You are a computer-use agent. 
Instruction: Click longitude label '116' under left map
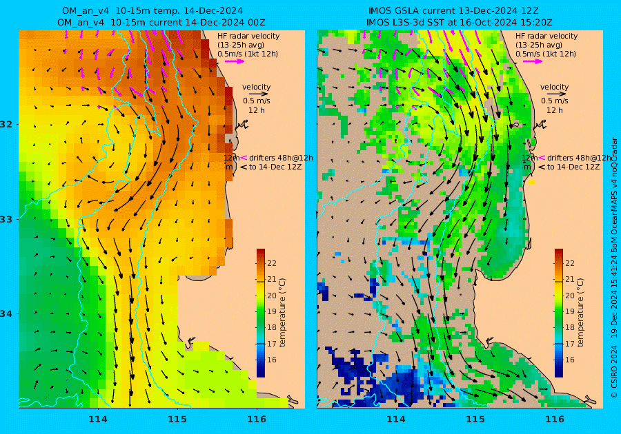point(257,420)
